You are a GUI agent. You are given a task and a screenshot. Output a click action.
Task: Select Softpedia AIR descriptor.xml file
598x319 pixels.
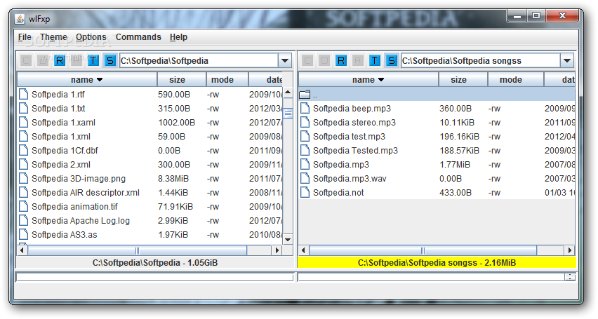[x=86, y=193]
